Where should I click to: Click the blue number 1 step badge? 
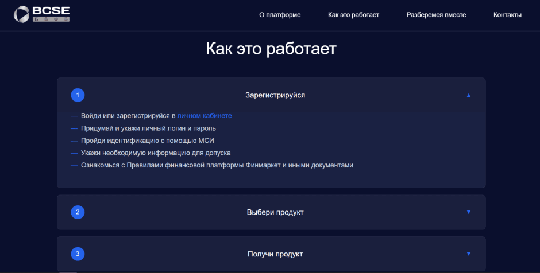click(x=78, y=95)
